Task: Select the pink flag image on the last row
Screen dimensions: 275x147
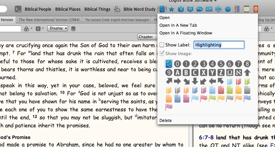Action: 169,107
